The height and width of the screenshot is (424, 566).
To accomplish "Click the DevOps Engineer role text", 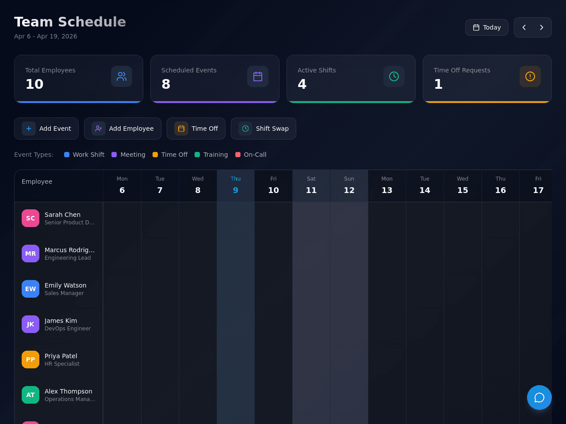I will point(68,329).
